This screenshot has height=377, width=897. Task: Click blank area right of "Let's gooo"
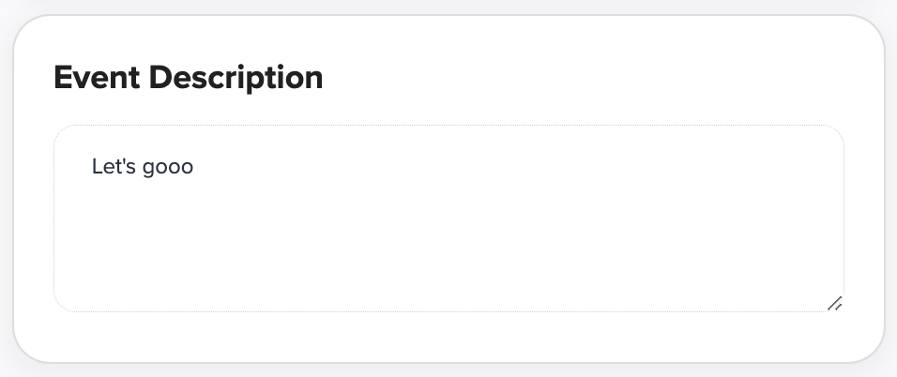click(469, 167)
